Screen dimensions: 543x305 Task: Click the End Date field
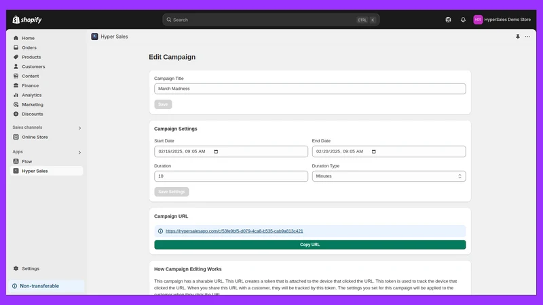(389, 151)
